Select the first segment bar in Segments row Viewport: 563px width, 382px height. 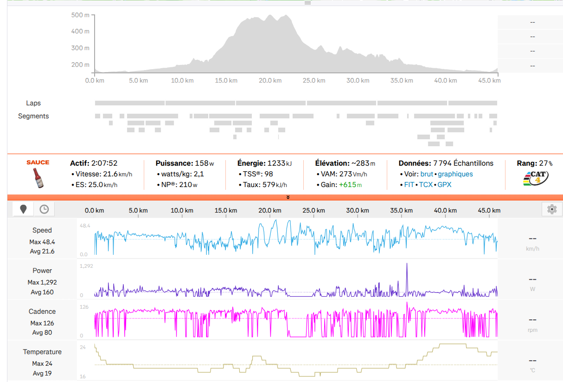[97, 116]
